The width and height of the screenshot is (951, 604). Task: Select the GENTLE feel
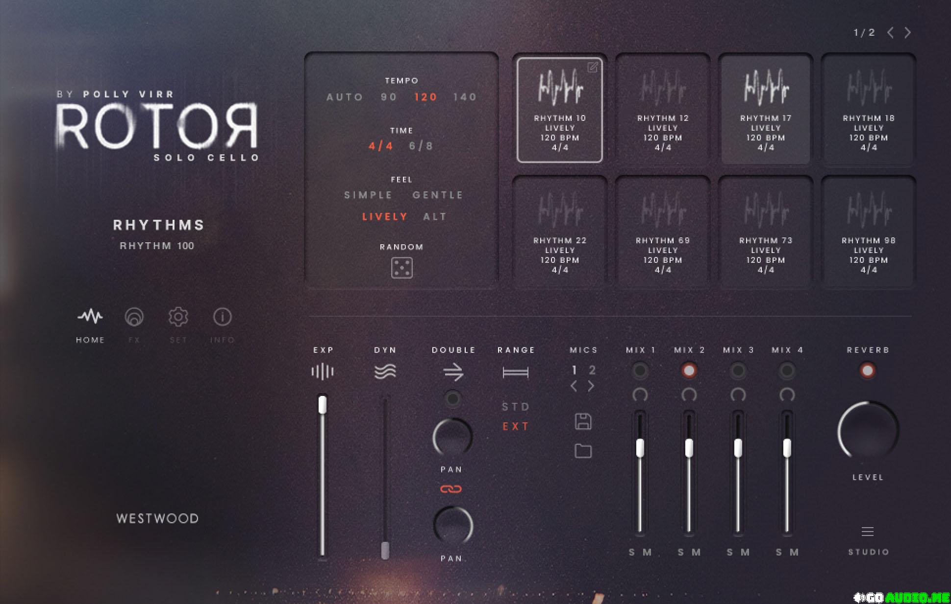coord(438,195)
